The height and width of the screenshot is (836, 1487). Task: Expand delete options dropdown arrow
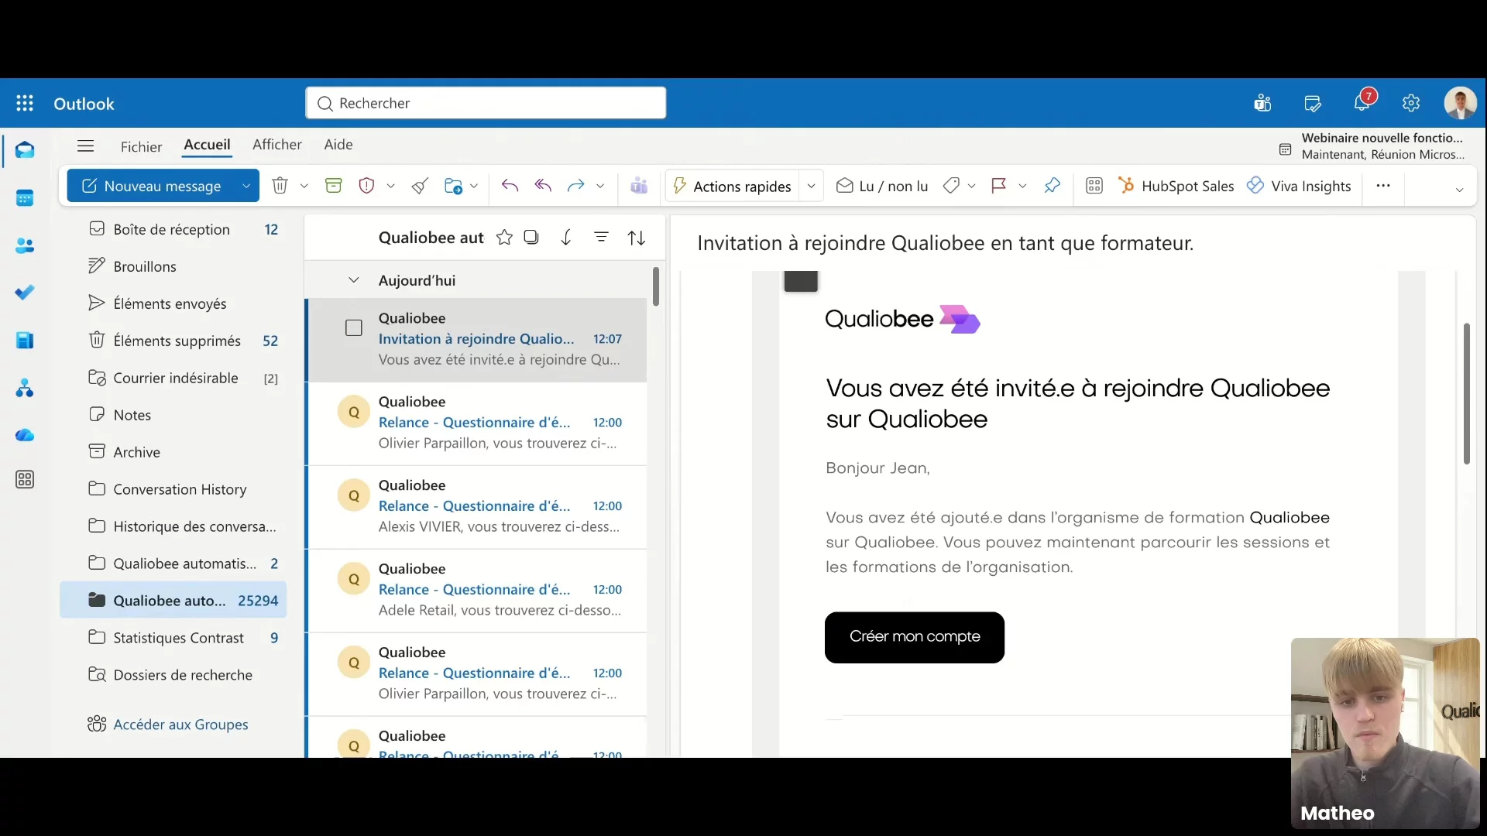304,186
